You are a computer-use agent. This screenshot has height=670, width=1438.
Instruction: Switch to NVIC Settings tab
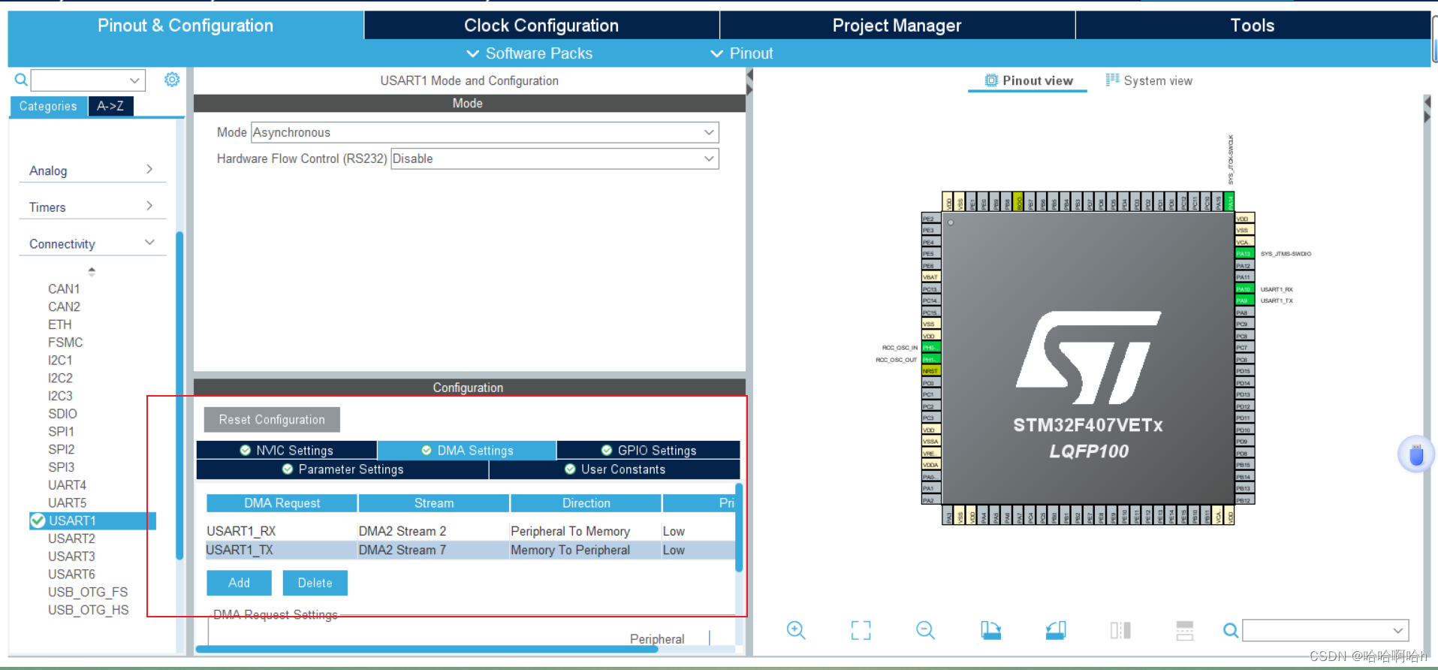click(x=287, y=450)
